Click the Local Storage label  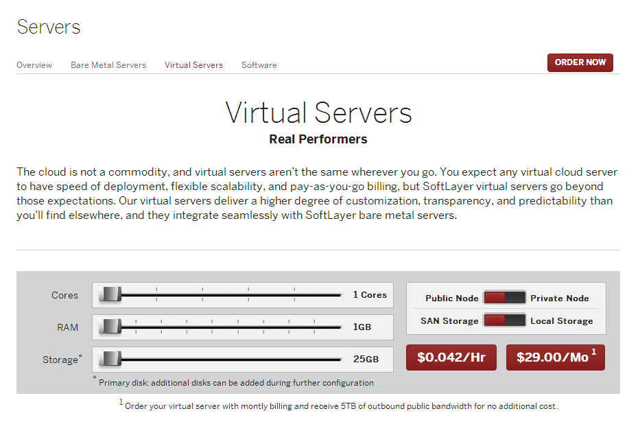coord(561,321)
